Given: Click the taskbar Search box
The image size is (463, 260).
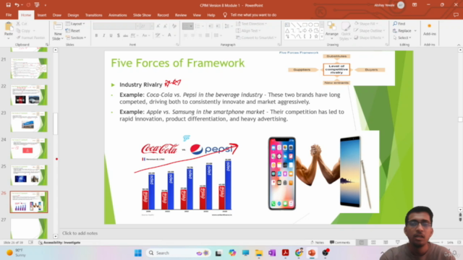Looking at the screenshot, I should [179, 253].
